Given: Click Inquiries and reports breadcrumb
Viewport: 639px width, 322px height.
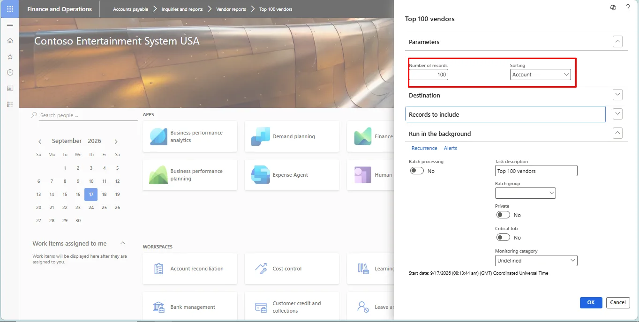Looking at the screenshot, I should 182,9.
